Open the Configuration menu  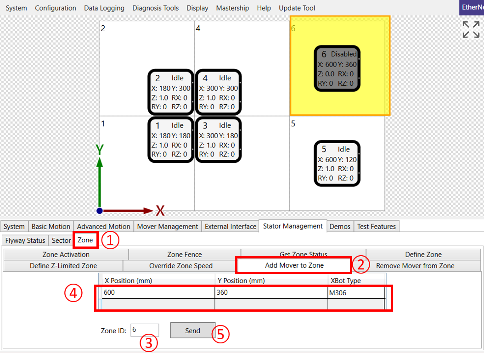(56, 8)
